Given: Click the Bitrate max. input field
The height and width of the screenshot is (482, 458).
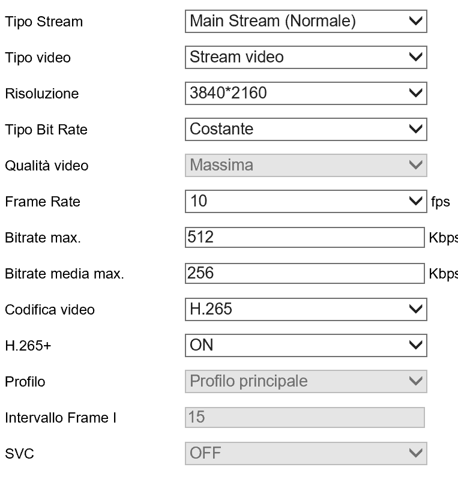Looking at the screenshot, I should [x=304, y=237].
